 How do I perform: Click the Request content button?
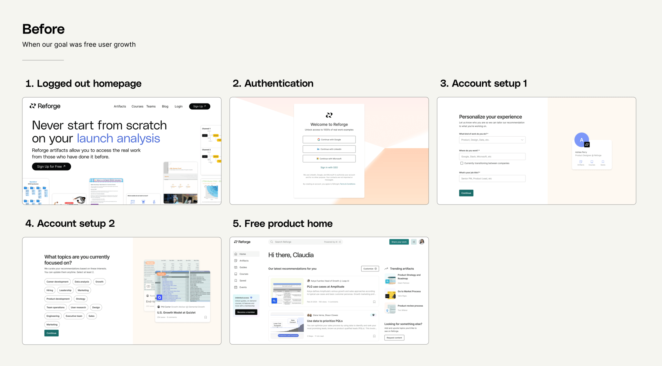click(x=394, y=338)
